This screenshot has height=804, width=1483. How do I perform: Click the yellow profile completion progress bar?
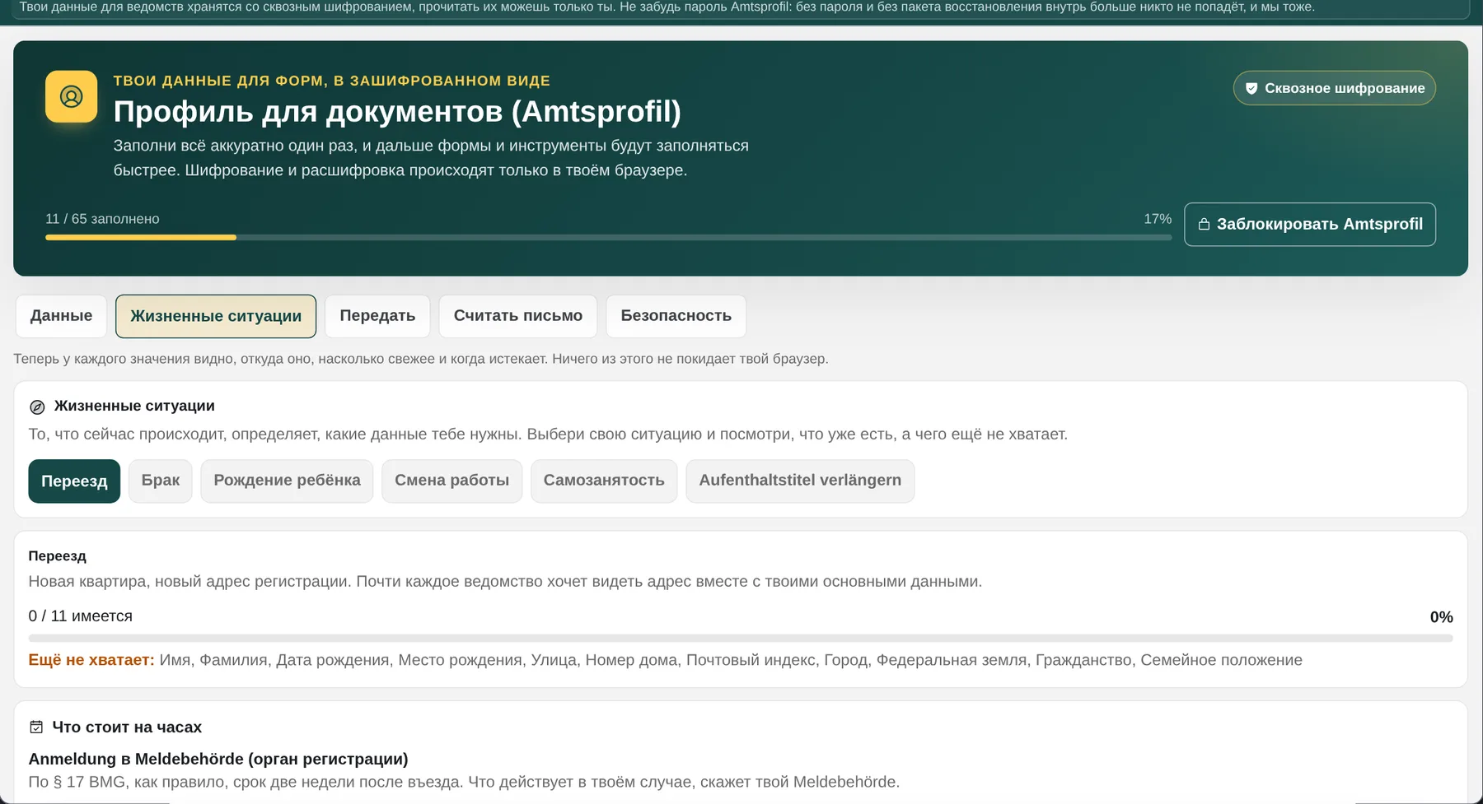tap(608, 237)
